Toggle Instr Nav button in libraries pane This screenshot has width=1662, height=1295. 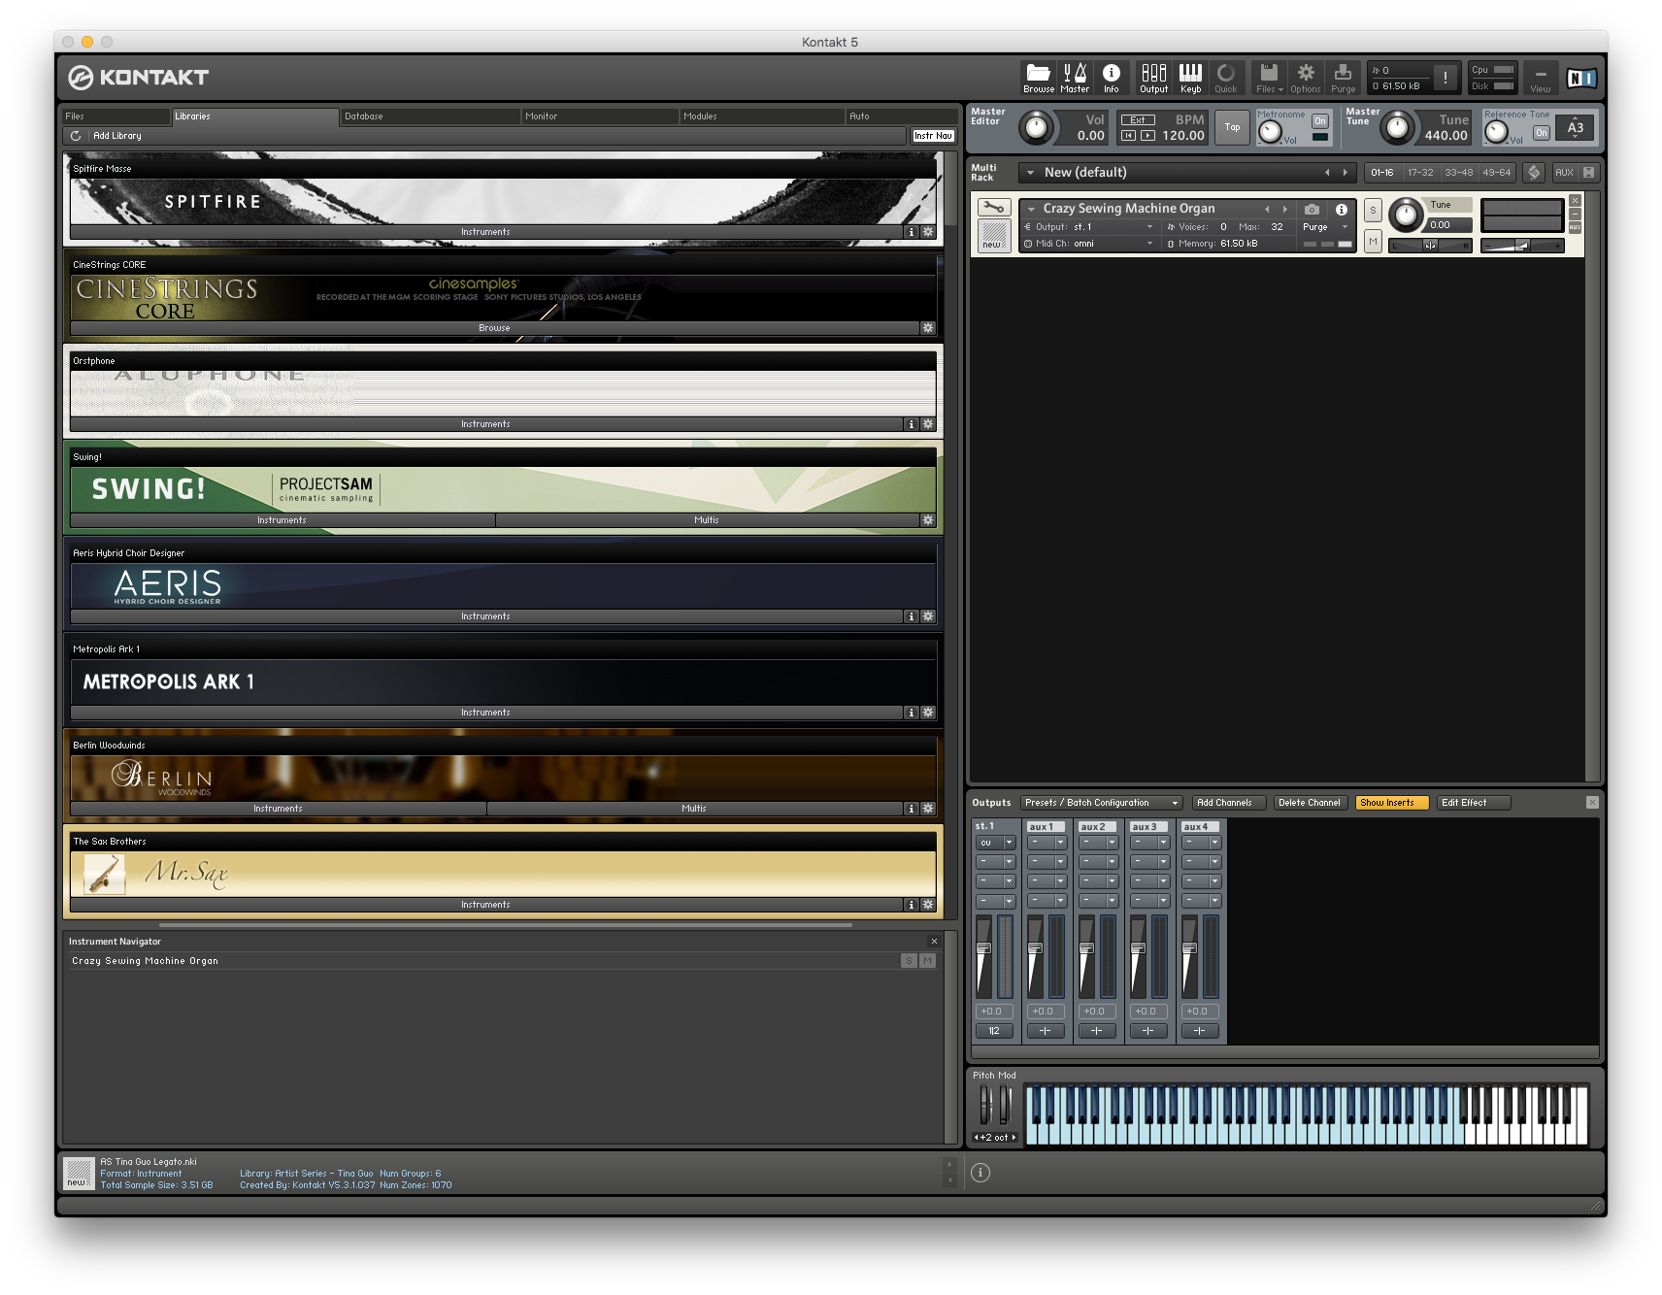click(x=933, y=136)
